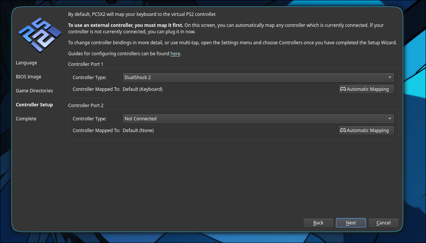This screenshot has width=426, height=243.
Task: Click the Back button
Action: 318,223
